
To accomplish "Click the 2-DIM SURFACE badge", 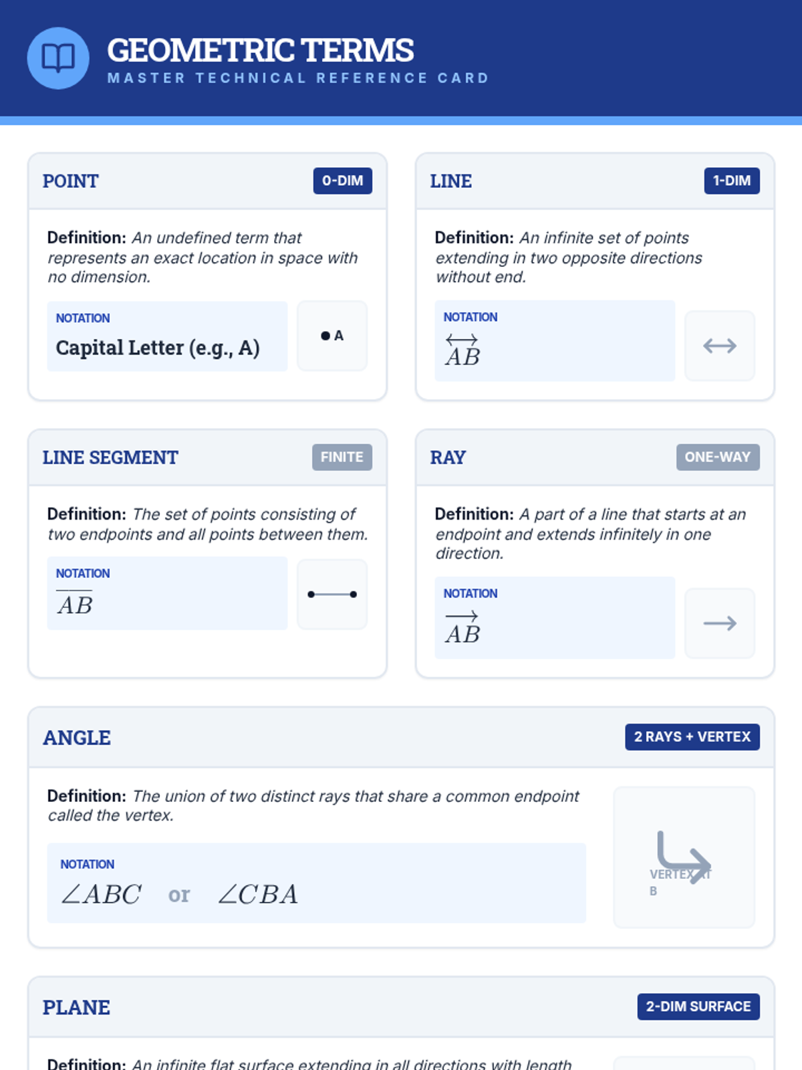I will (698, 1006).
